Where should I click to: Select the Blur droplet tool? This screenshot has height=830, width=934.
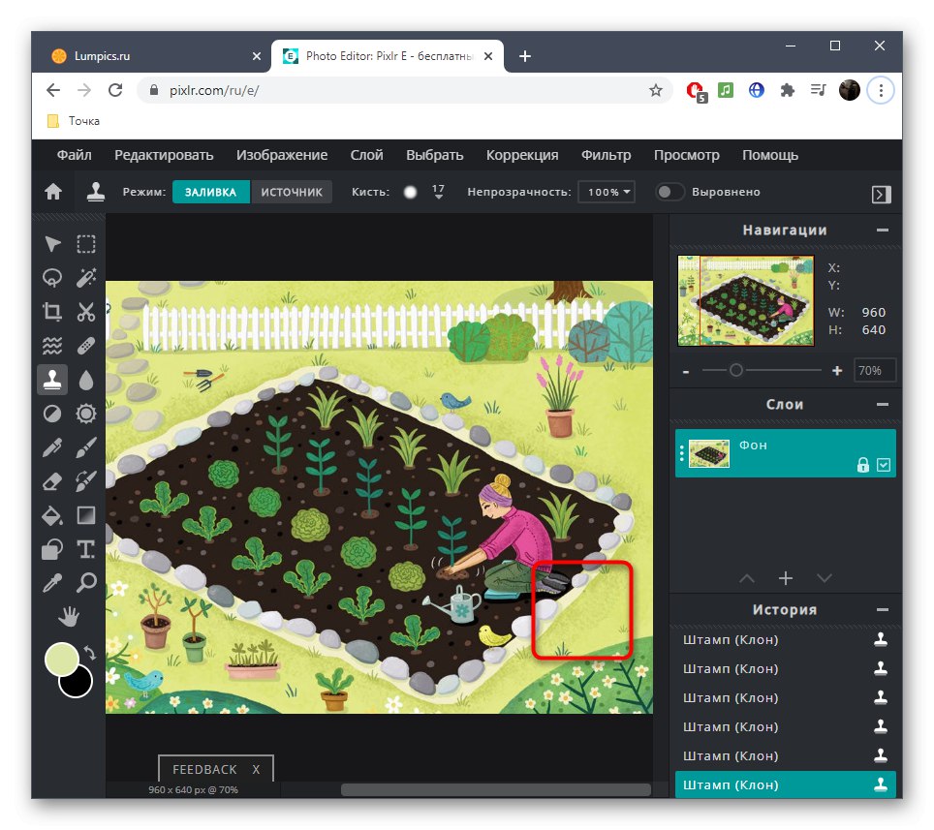click(86, 380)
